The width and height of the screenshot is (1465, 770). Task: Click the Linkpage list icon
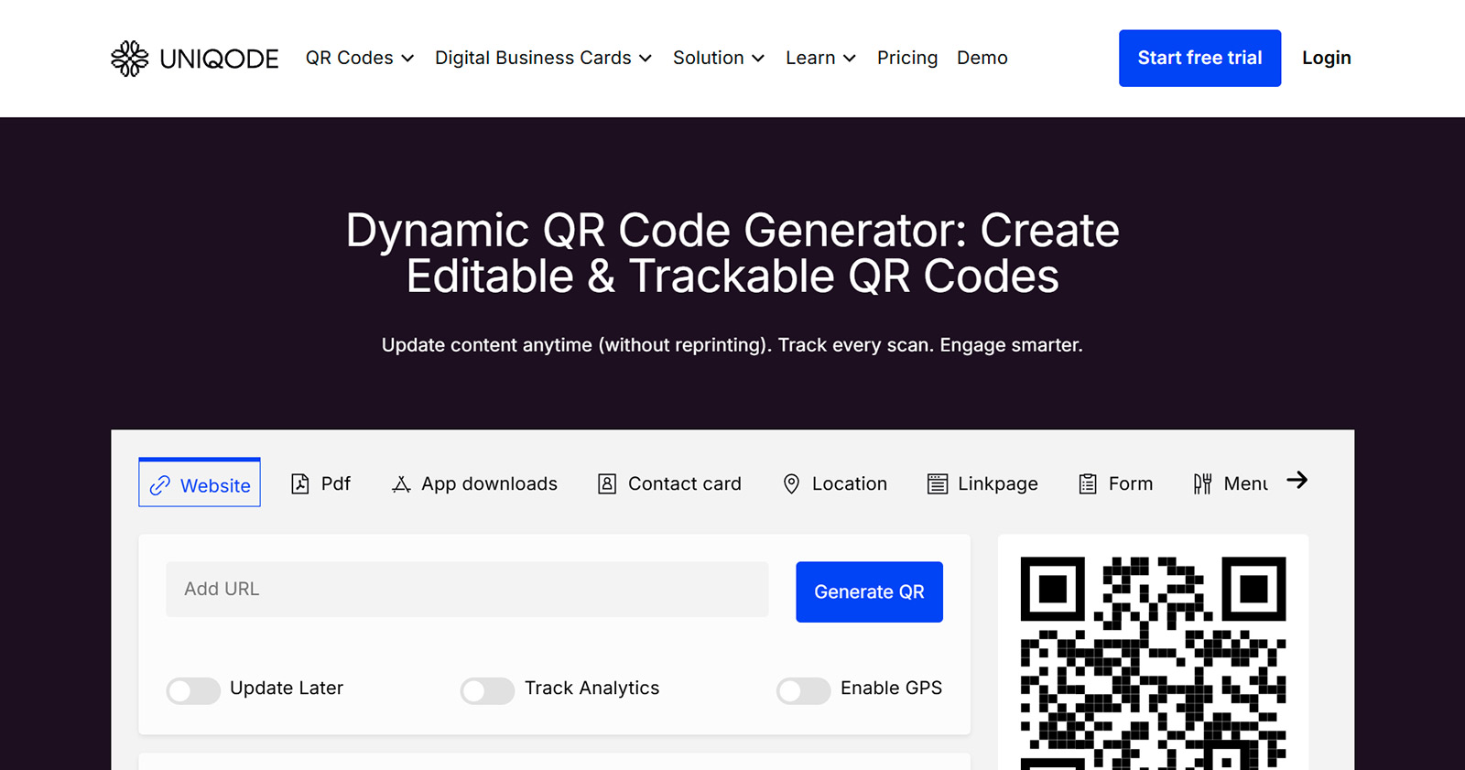tap(937, 484)
